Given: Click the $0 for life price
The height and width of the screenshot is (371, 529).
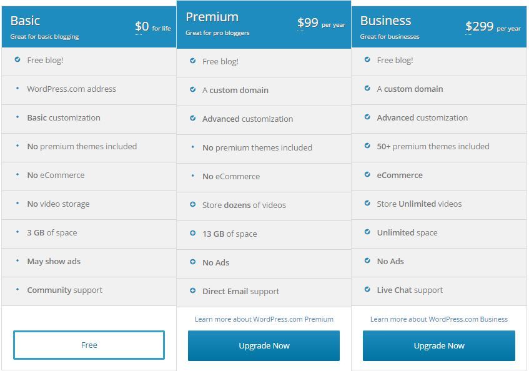Looking at the screenshot, I should pyautogui.click(x=153, y=27).
